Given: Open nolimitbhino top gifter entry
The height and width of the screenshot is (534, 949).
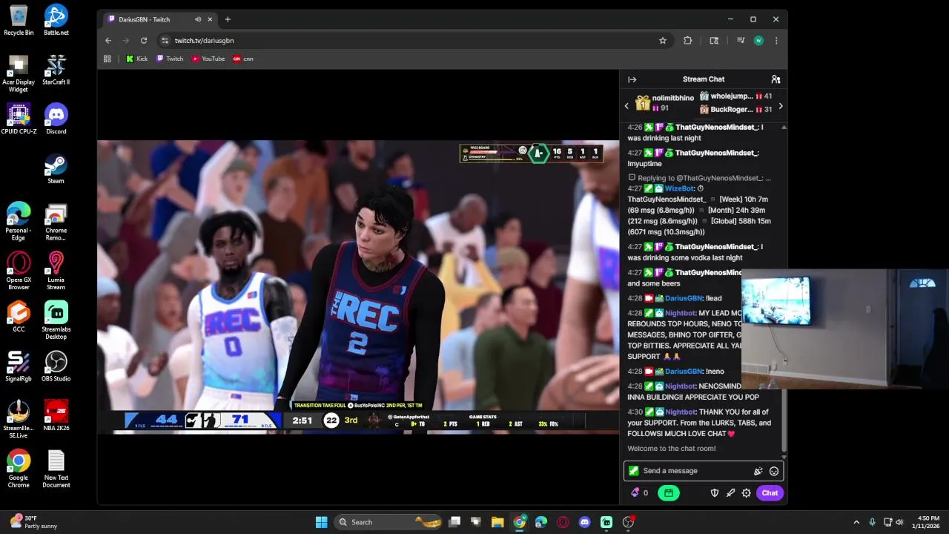Looking at the screenshot, I should click(664, 103).
